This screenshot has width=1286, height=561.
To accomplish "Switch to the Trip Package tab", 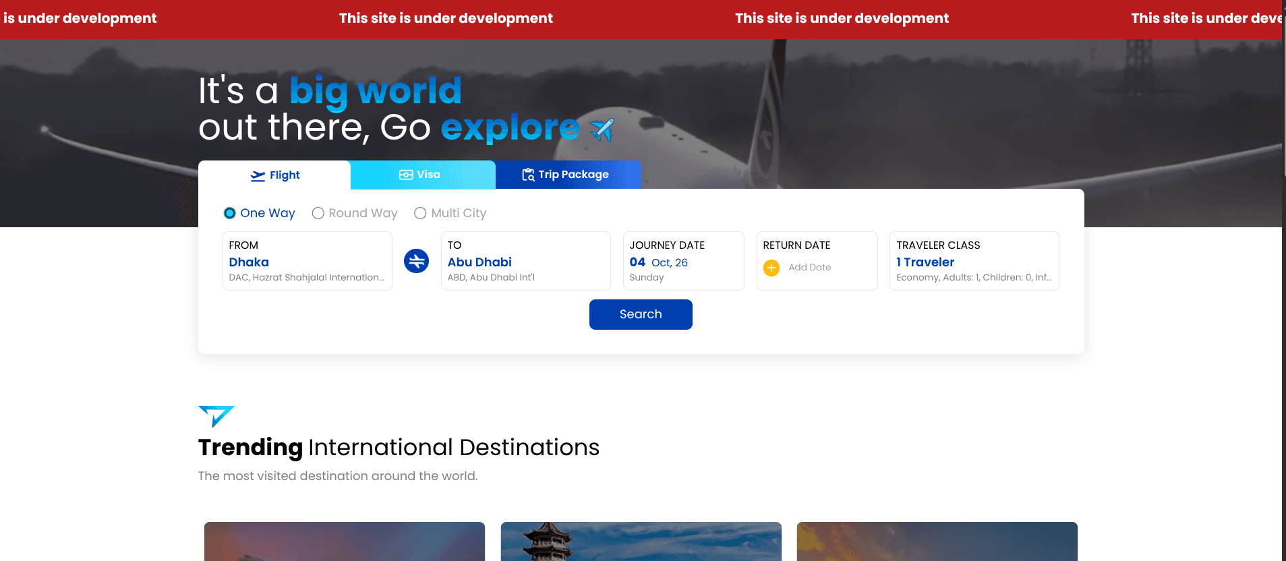I will [568, 175].
